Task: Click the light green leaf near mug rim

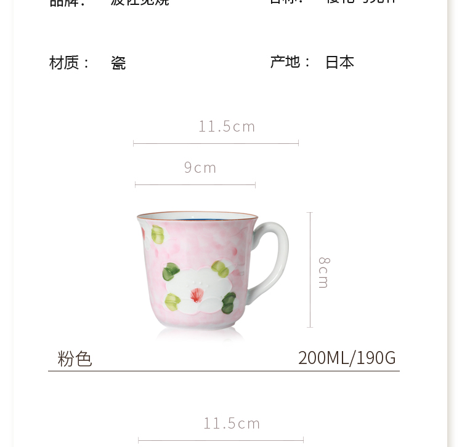Action: point(158,234)
